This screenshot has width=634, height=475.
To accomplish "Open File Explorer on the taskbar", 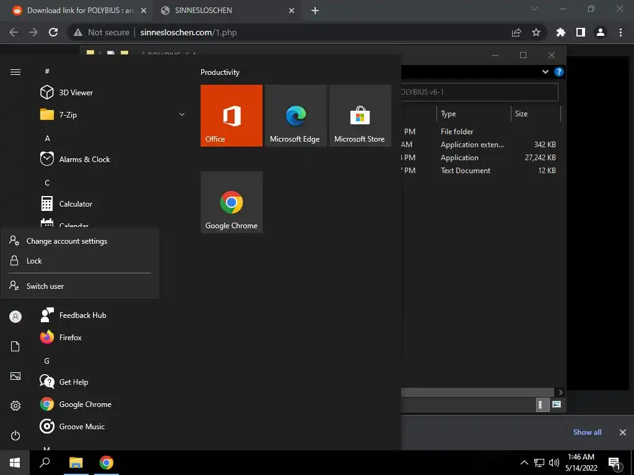I will click(76, 463).
